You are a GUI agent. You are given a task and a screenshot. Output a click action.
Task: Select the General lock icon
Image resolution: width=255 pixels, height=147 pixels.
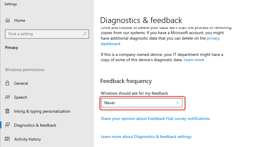(x=7, y=83)
